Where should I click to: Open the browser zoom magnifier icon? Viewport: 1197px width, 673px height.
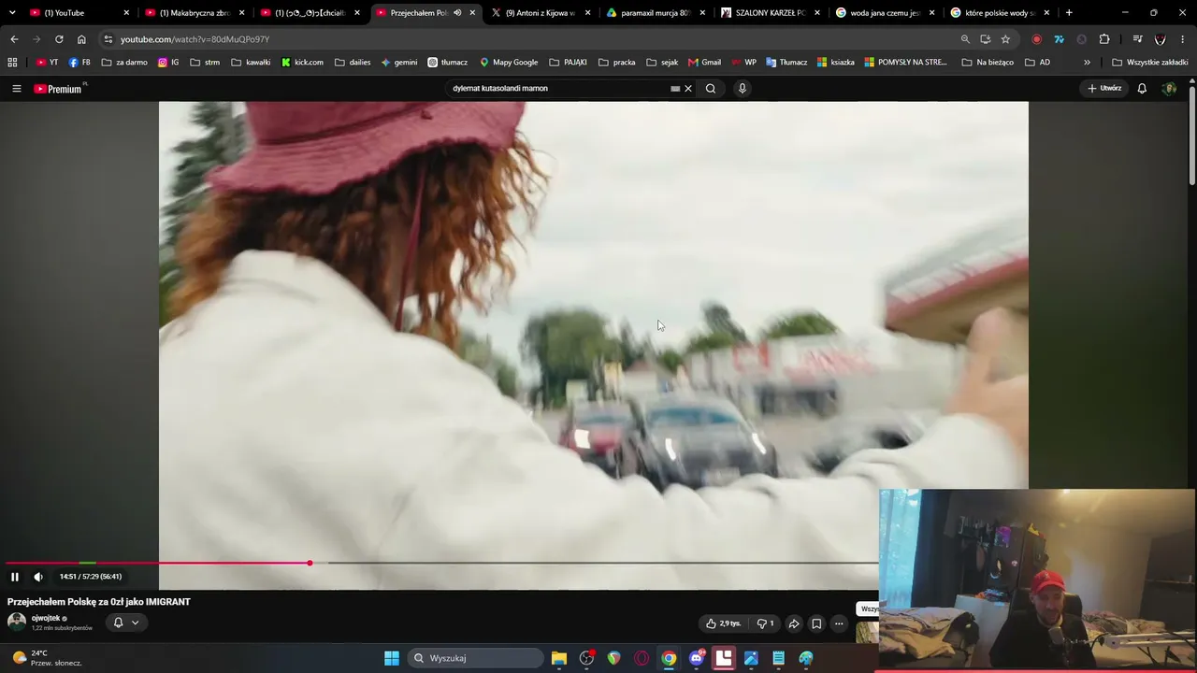pyautogui.click(x=965, y=39)
